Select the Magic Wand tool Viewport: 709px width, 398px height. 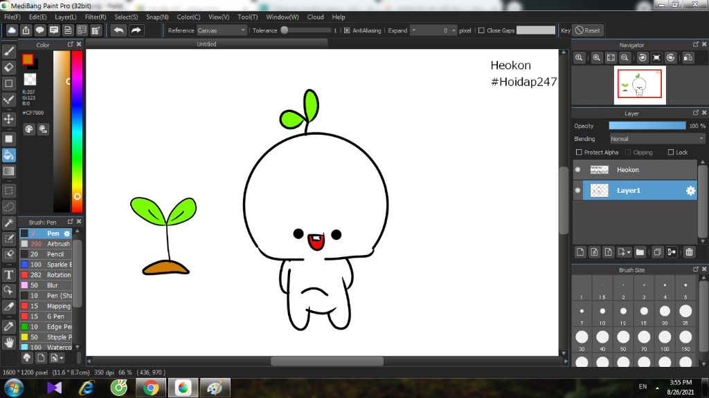[8, 222]
